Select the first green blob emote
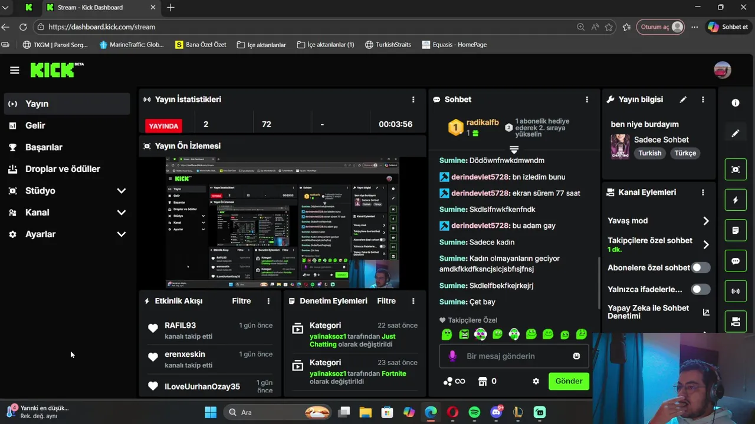Screen dimensions: 755x424 click(x=447, y=334)
